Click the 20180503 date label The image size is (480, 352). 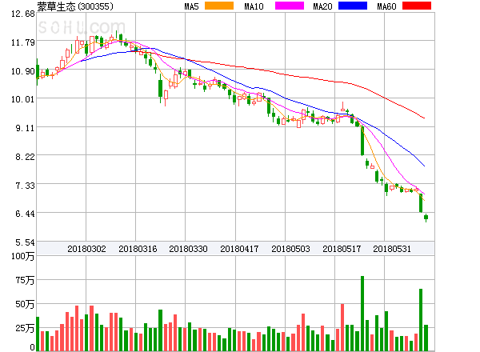pos(290,249)
